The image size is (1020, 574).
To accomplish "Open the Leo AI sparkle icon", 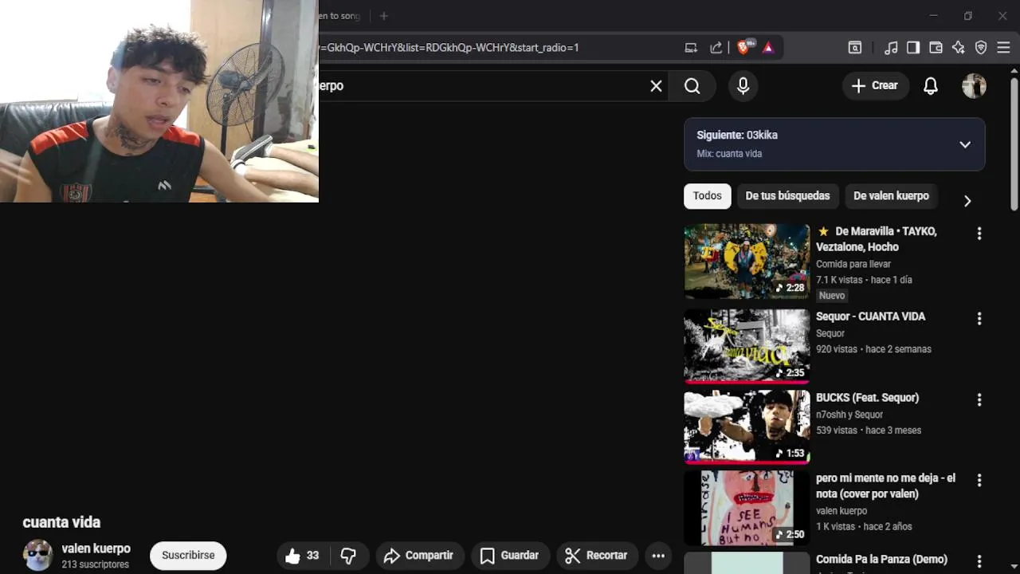I will tap(959, 48).
